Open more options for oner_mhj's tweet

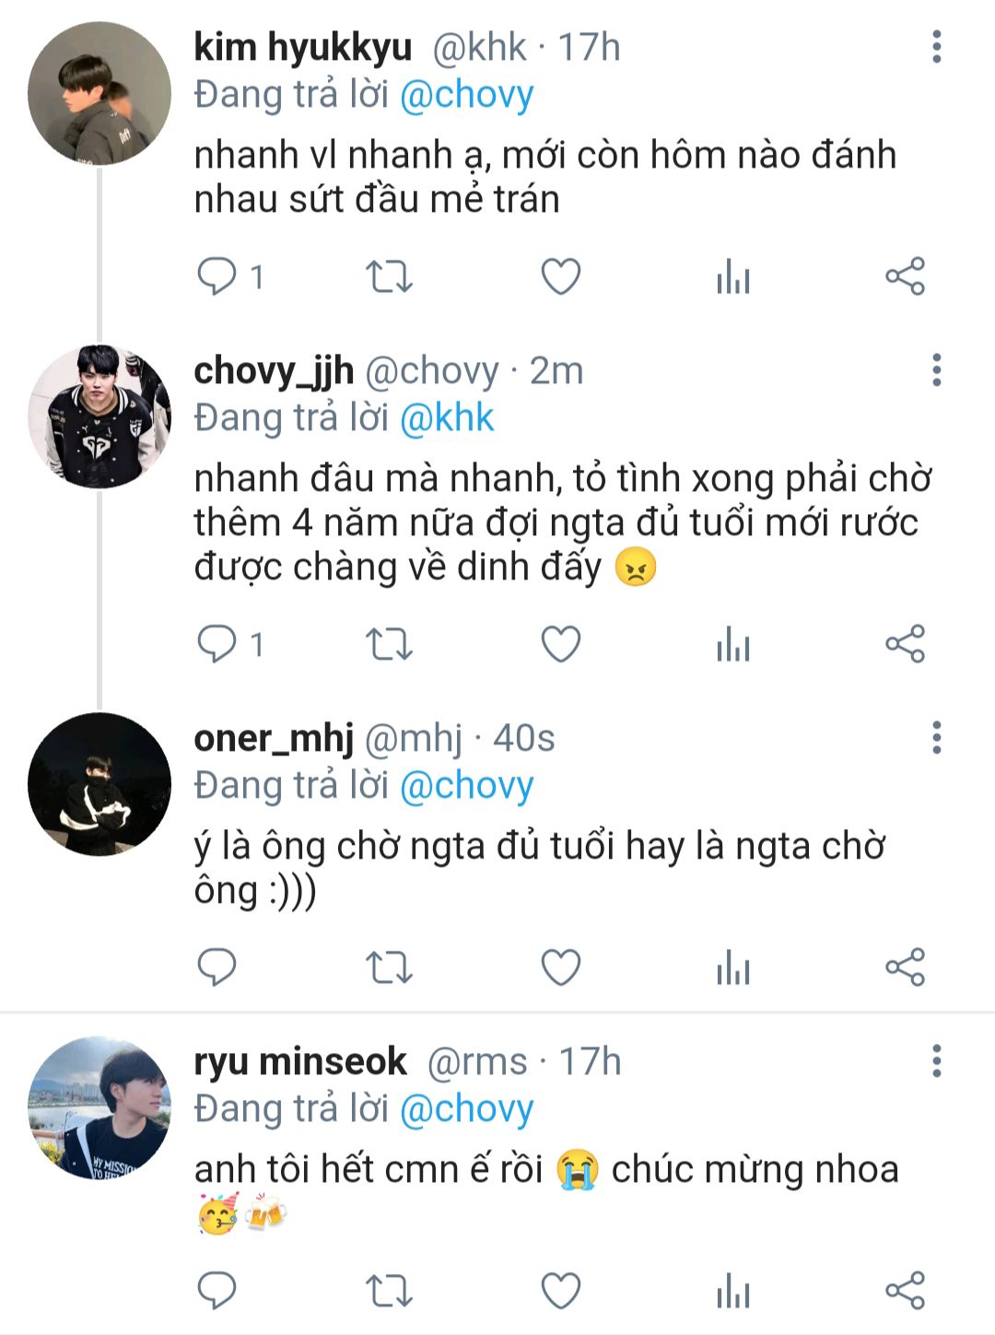tap(936, 737)
